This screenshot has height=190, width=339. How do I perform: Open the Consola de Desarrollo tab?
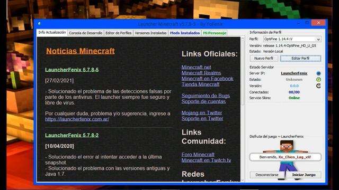[x=86, y=33]
